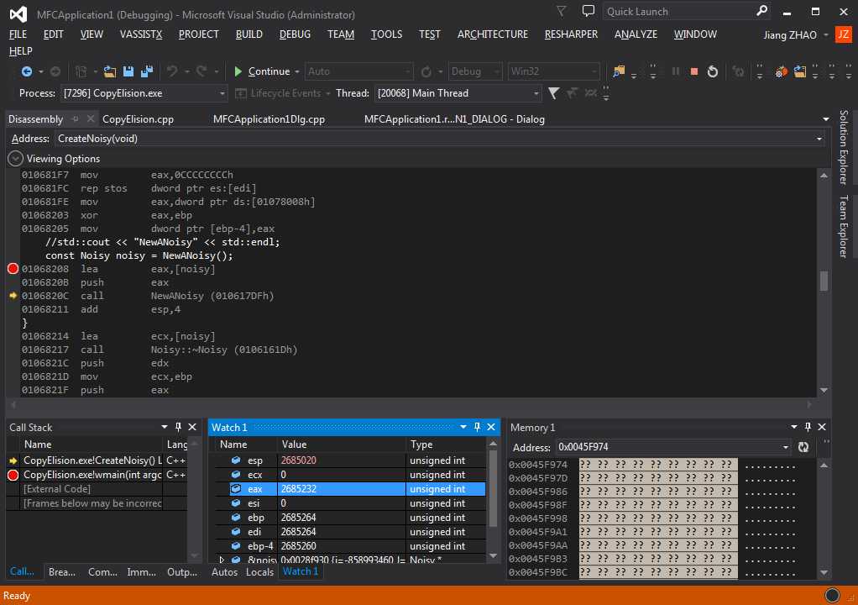Screen dimensions: 858x605
Task: Open the Process dropdown list
Action: coord(222,93)
